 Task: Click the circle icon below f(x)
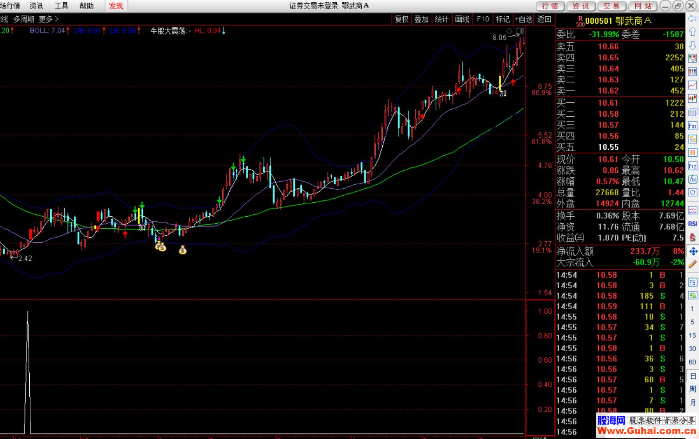click(x=692, y=193)
